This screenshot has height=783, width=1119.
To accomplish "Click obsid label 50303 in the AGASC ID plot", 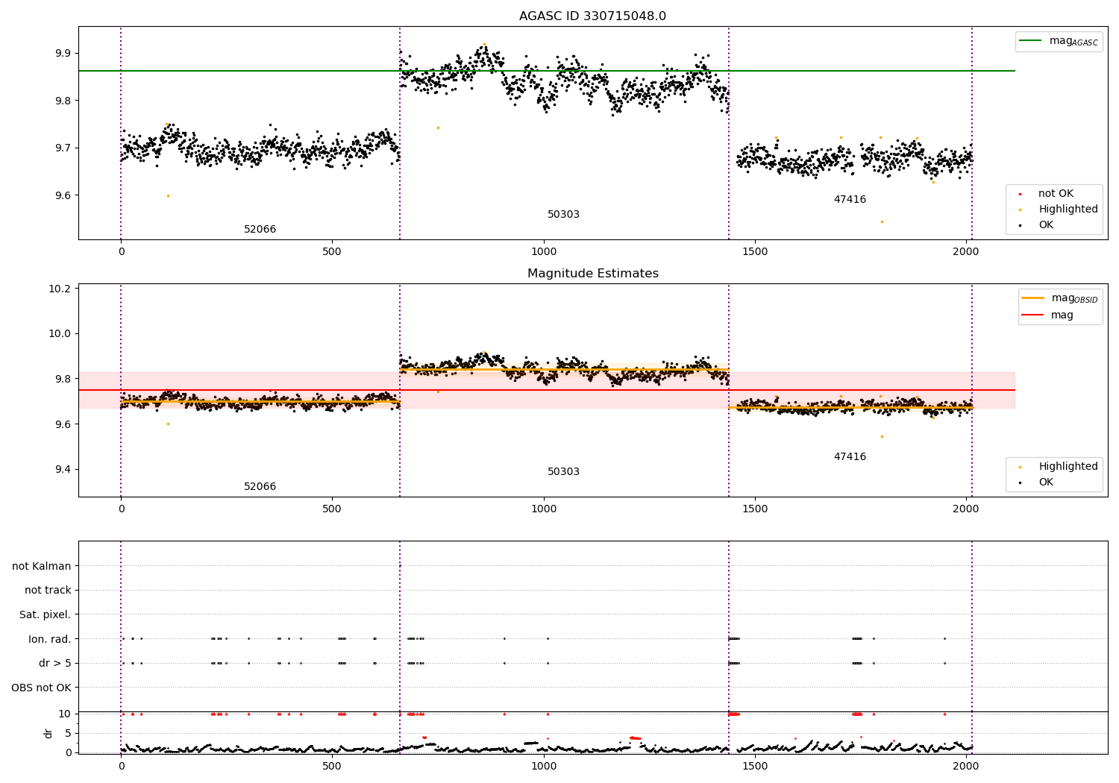I will tap(563, 215).
